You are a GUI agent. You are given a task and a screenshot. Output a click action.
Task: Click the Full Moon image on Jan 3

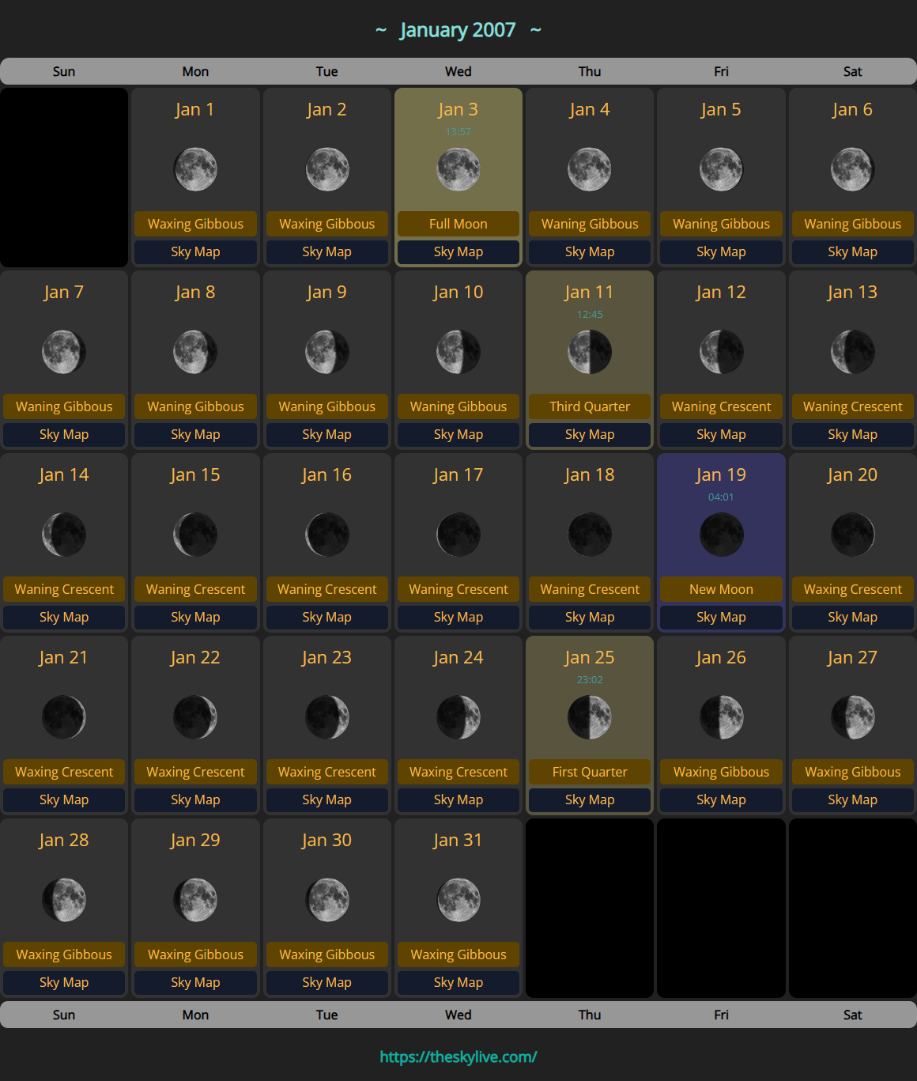pyautogui.click(x=458, y=169)
